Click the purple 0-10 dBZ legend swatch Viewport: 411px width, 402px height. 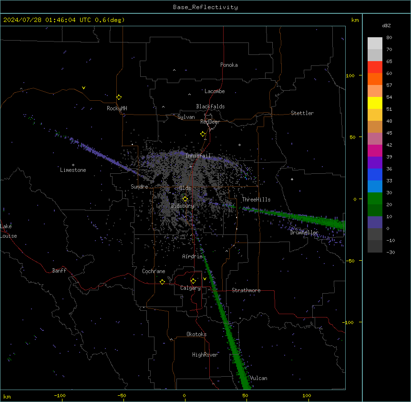375,222
